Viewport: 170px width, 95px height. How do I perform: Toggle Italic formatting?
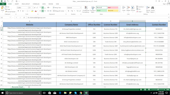(x=20, y=11)
